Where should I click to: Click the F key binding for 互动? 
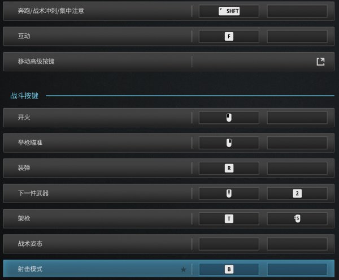[229, 36]
